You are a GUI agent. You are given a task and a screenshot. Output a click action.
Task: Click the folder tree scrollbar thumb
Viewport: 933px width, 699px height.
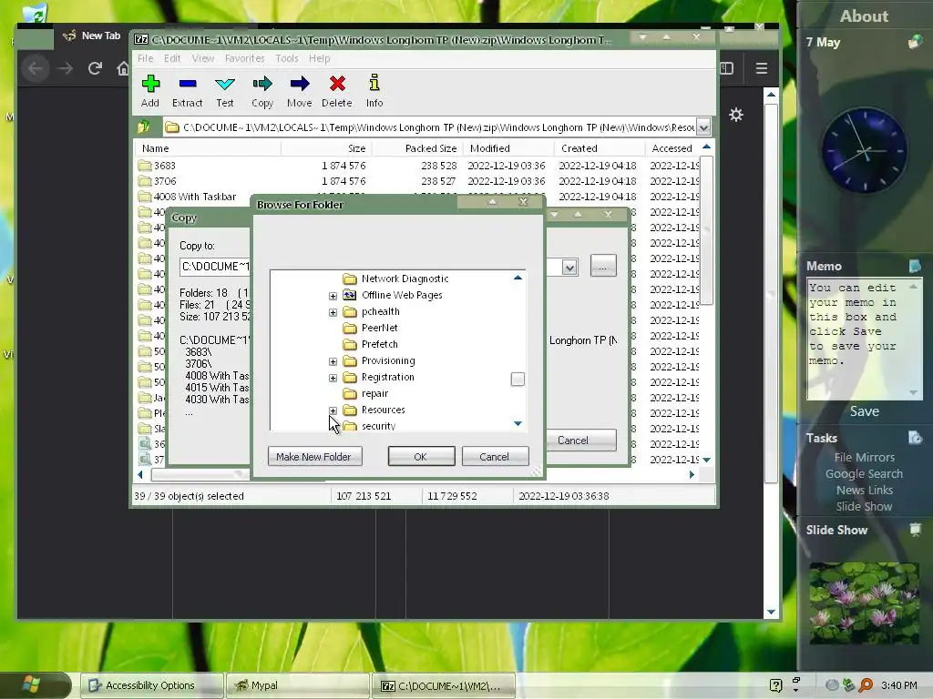(518, 380)
